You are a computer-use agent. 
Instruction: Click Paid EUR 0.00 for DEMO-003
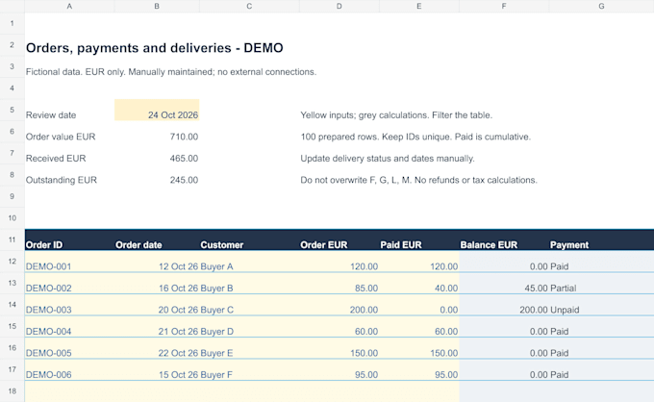pos(449,310)
